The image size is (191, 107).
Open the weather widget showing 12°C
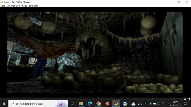click(137, 104)
